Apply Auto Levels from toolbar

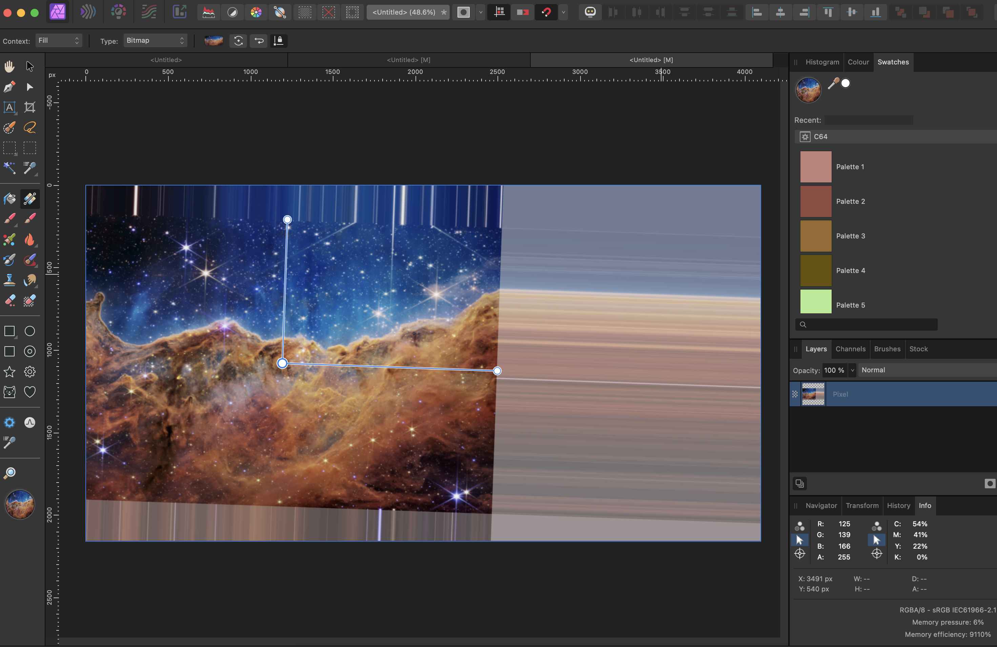(x=209, y=12)
